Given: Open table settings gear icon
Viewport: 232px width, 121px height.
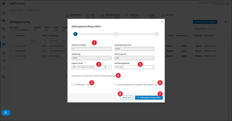Looking at the screenshot, I should point(226,22).
